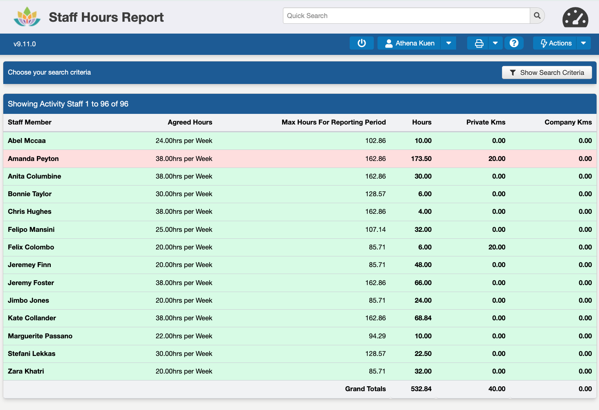The image size is (599, 410).
Task: Select the Zara Khatri staff row
Action: point(26,371)
